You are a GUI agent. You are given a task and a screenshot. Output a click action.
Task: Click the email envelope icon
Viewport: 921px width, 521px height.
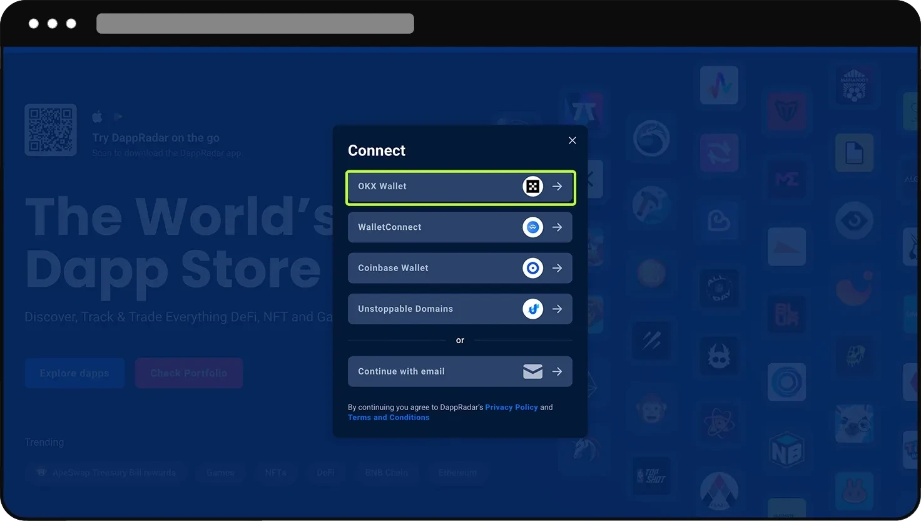(532, 371)
